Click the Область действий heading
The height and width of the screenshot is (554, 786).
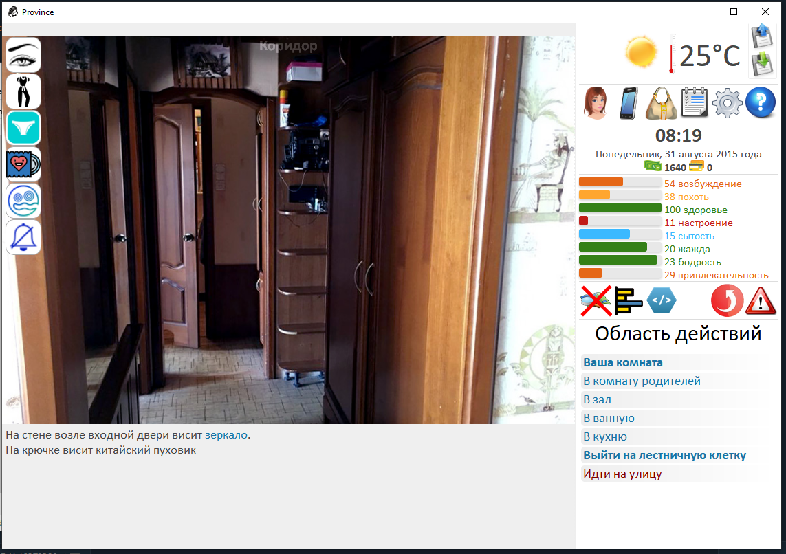678,333
